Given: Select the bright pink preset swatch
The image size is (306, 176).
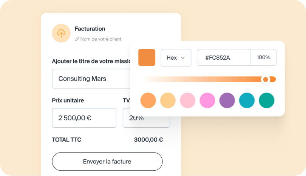Looking at the screenshot, I should click(x=207, y=100).
